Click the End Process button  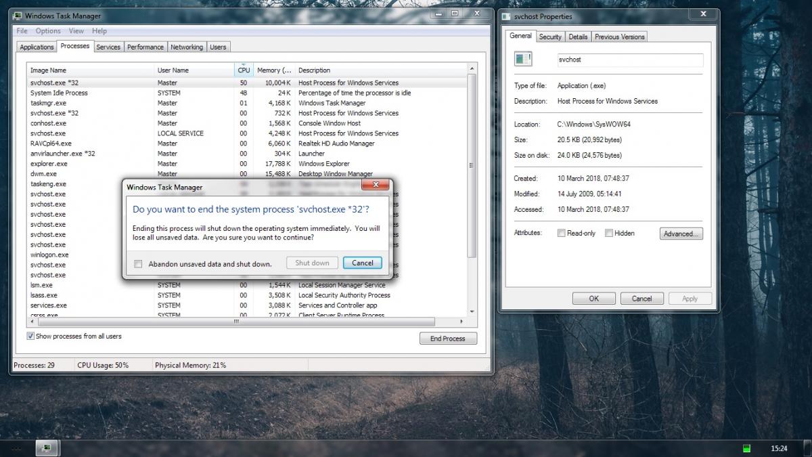(x=448, y=339)
